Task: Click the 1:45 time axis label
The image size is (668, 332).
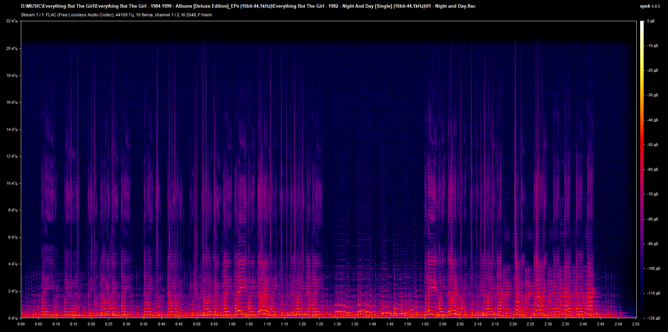Action: point(390,324)
